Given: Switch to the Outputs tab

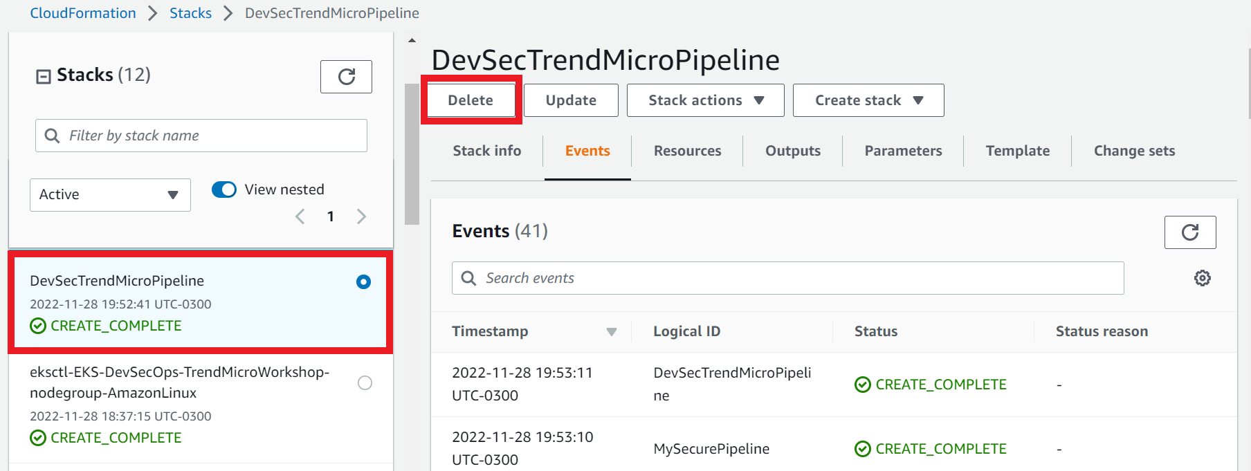Looking at the screenshot, I should (x=793, y=151).
